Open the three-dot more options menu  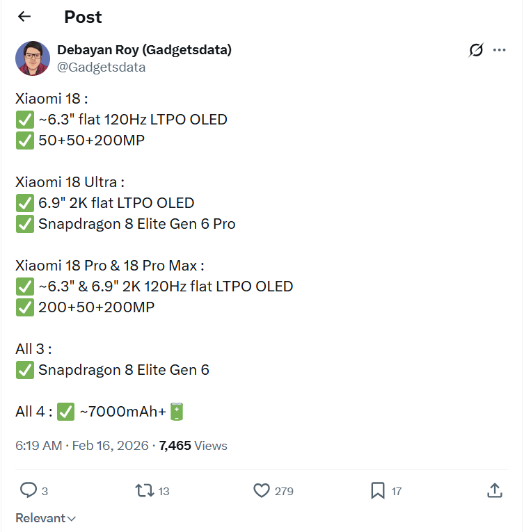499,50
